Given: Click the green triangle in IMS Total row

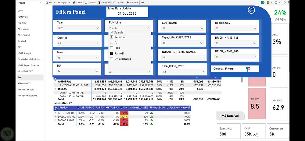Looking at the screenshot, I should [152, 124].
